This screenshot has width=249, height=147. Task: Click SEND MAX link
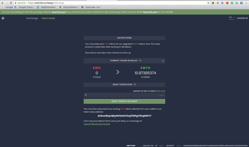160,91
